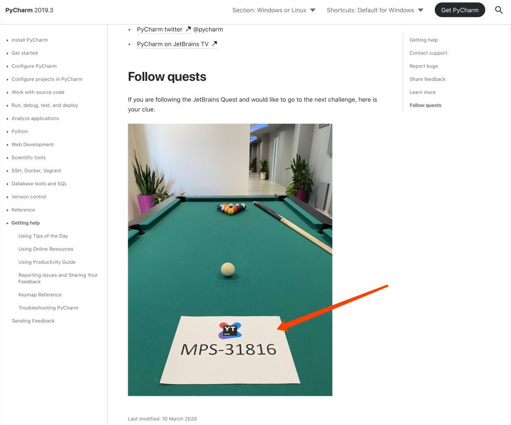
Task: Open the PyCharm on JetBrains TV link
Action: click(173, 44)
